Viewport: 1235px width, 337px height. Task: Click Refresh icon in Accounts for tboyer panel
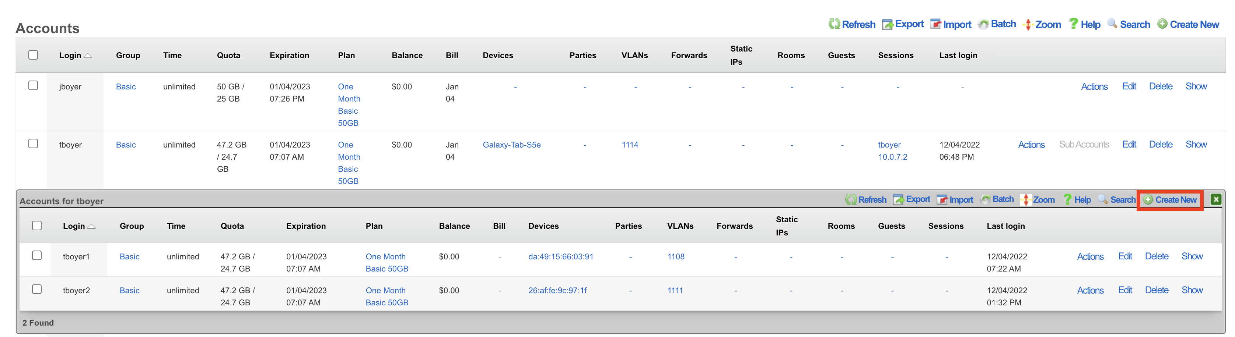(x=850, y=200)
